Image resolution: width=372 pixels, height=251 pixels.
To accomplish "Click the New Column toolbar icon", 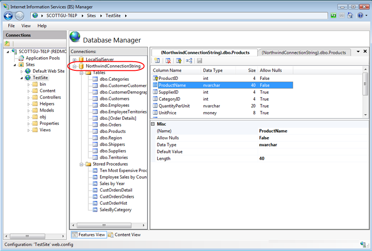I will [x=157, y=60].
